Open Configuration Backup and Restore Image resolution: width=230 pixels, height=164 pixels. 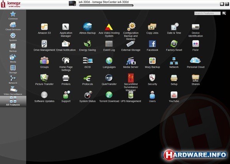[x=131, y=31]
